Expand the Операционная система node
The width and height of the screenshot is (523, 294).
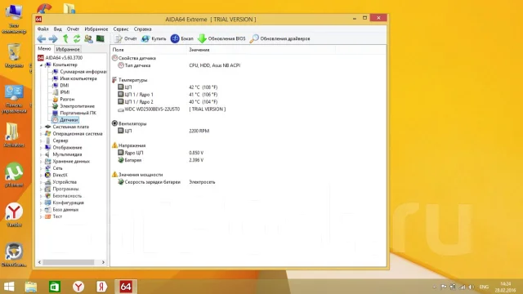pyautogui.click(x=42, y=134)
